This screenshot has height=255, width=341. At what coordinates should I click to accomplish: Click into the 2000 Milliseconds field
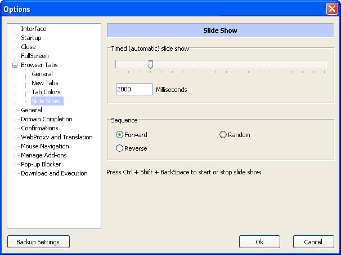134,89
